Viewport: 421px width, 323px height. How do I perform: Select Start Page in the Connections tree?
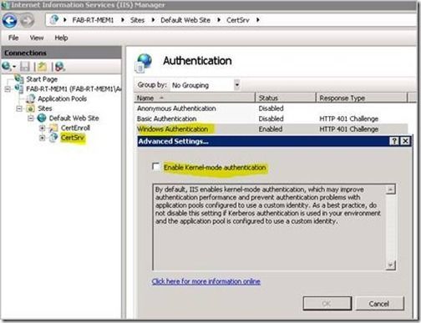[x=42, y=79]
